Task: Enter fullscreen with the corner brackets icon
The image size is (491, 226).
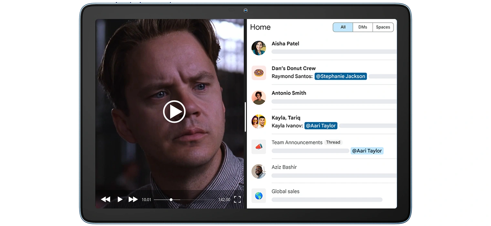Action: (x=237, y=200)
